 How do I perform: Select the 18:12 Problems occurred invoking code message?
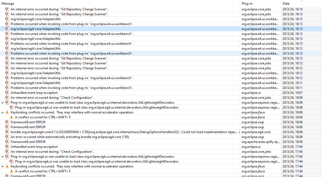[x=72, y=78]
